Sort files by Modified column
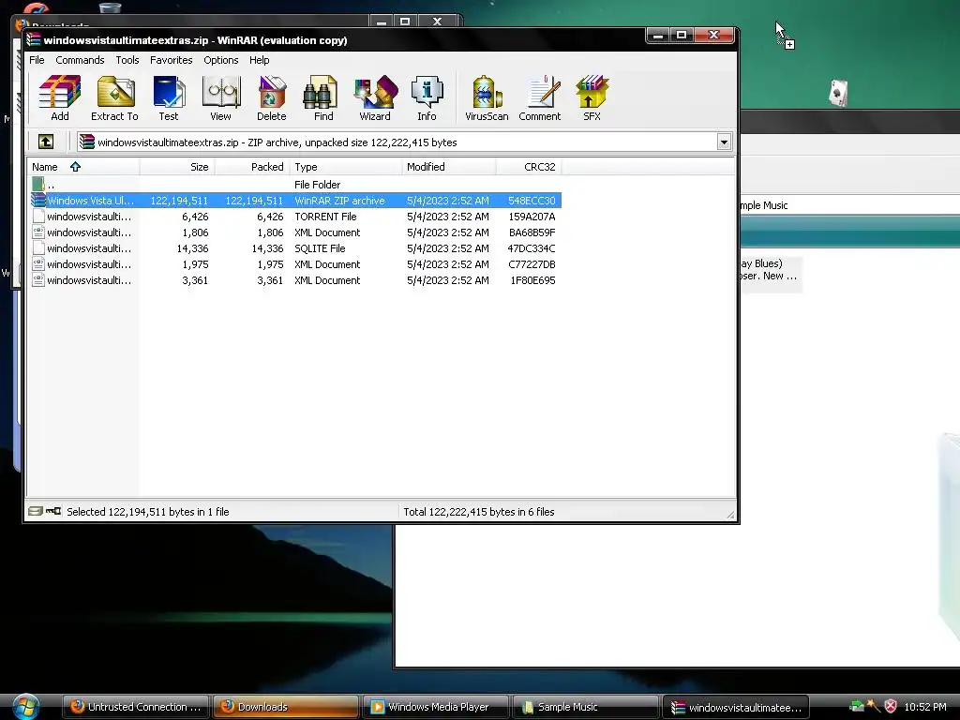This screenshot has width=960, height=720. point(449,167)
